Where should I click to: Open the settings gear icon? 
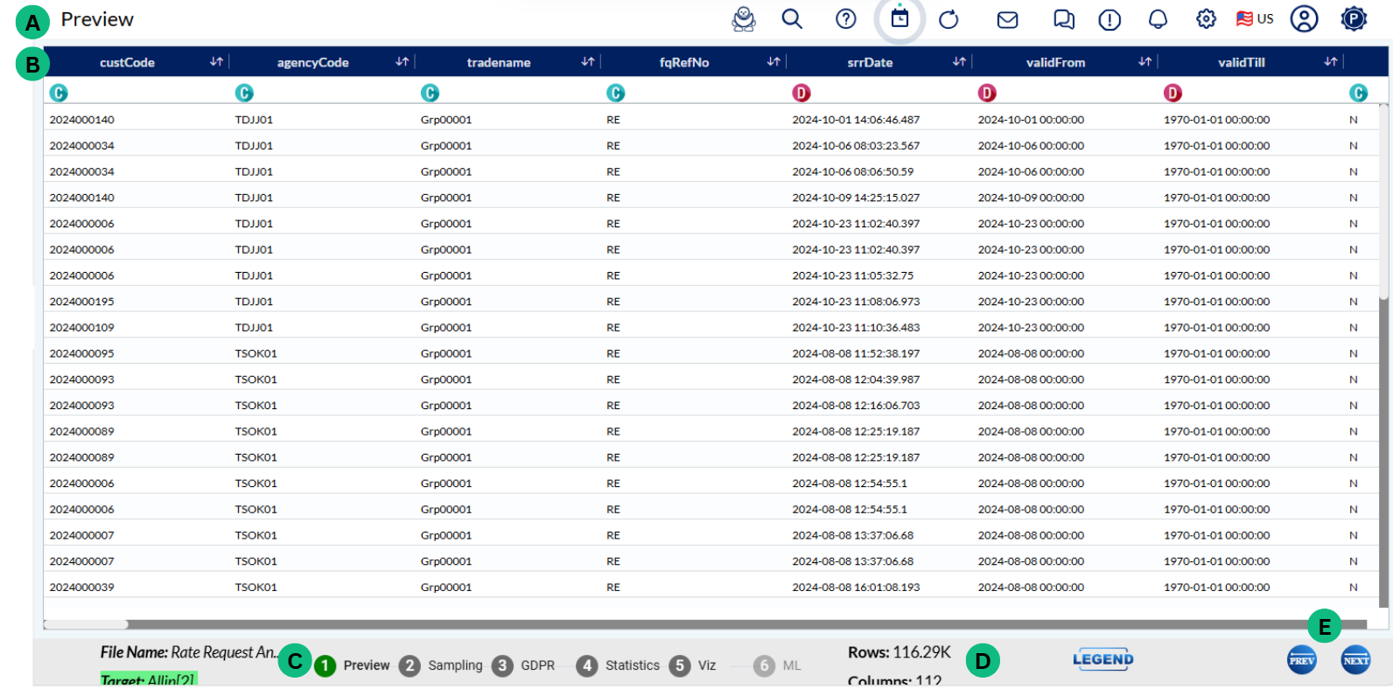pos(1206,19)
